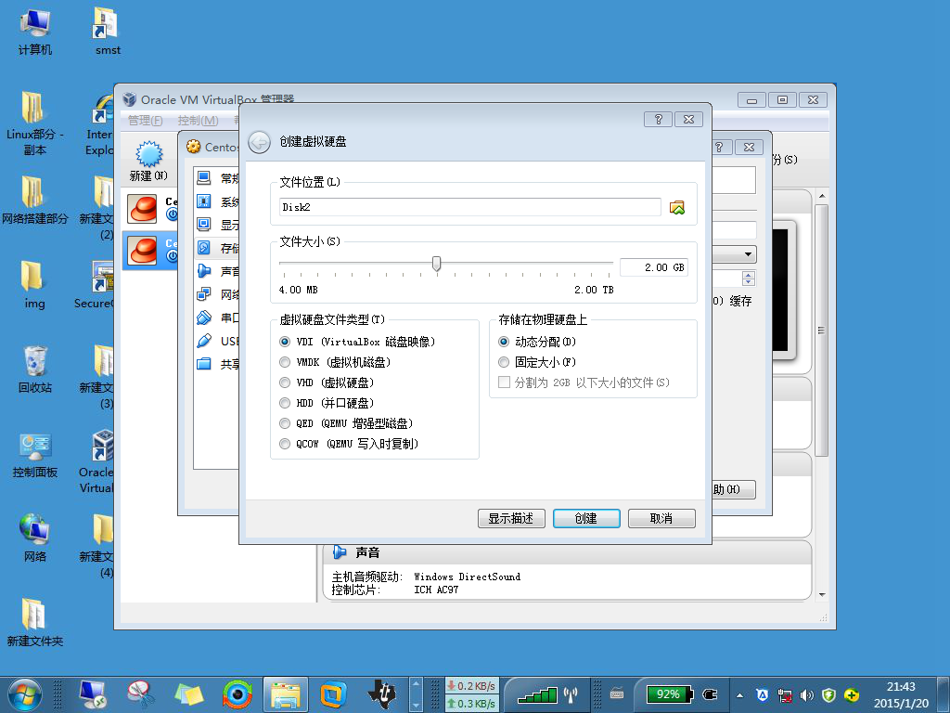Click the speaker volume tray icon
This screenshot has width=950, height=713.
[806, 695]
